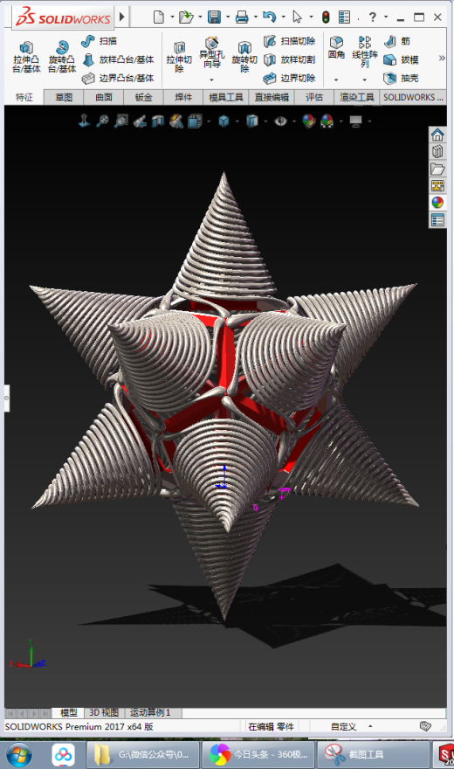Open dropdown arrow next to Save
454x769 pixels.
tap(228, 17)
